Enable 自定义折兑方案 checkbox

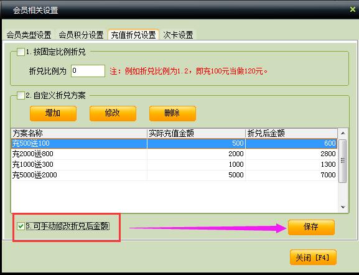tap(21, 95)
